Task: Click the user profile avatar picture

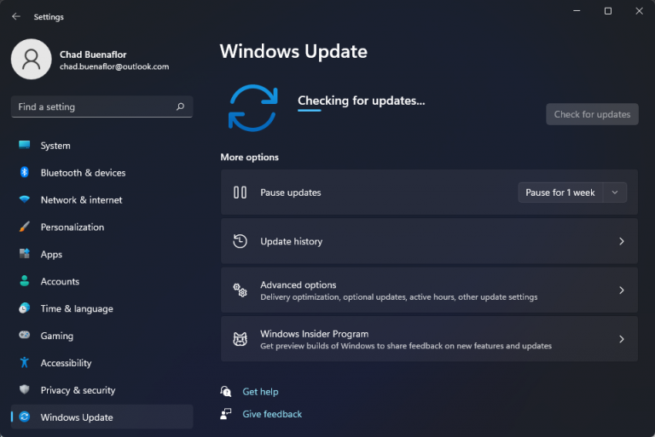Action: coord(32,60)
